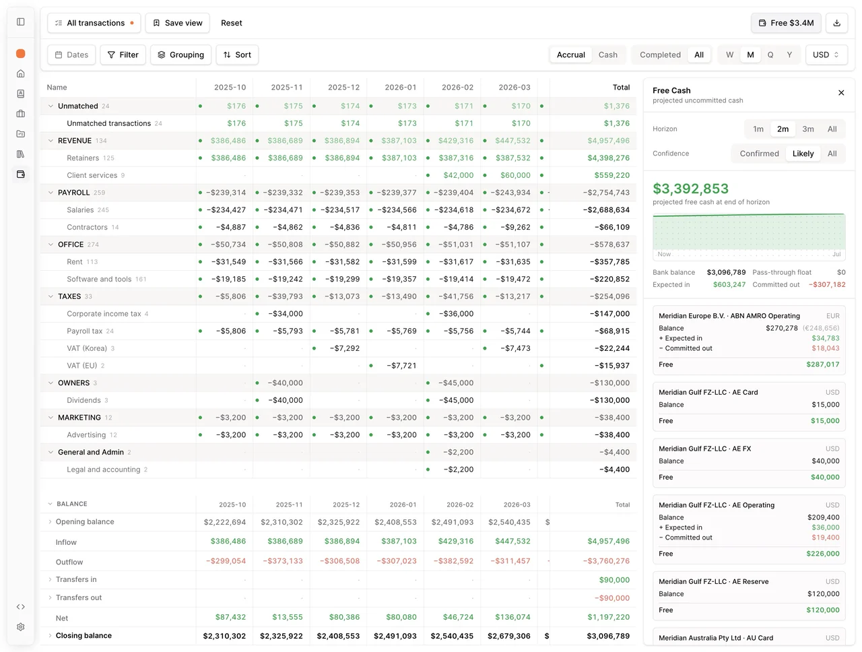This screenshot has width=862, height=652.
Task: Open the Home page from sidebar
Action: point(21,73)
